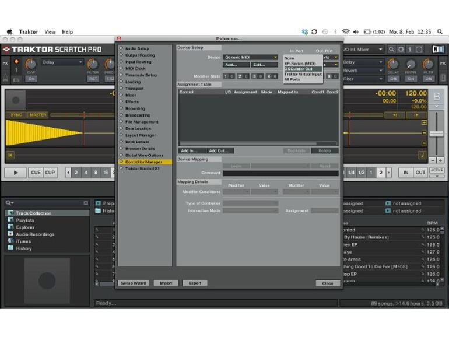The height and width of the screenshot is (337, 449).
Task: Open preferences gear icon in Traktor header
Action: click(401, 50)
